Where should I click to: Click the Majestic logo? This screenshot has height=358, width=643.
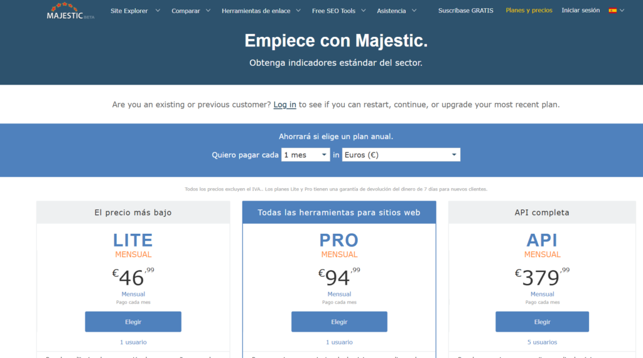coord(70,11)
